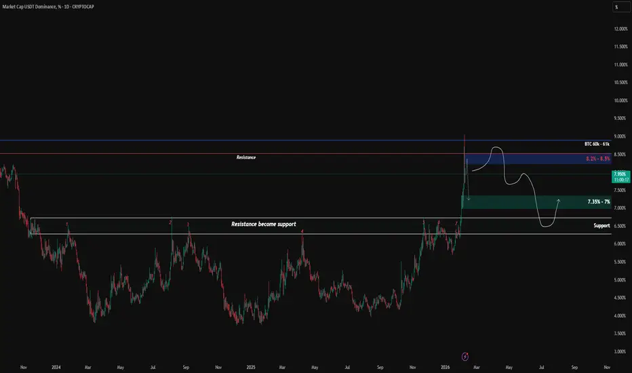Click the '8.2% - 8.5%' zone label
Viewport: 632px width, 373px height.
(598, 159)
